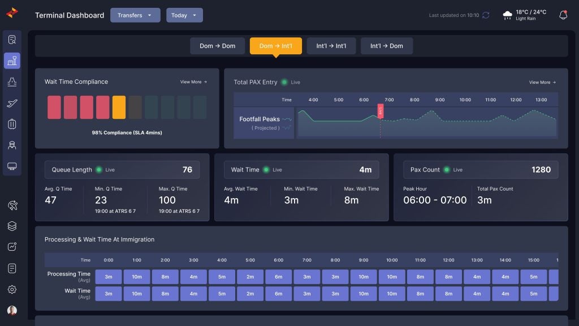Open the Today date range dropdown
579x326 pixels.
184,15
